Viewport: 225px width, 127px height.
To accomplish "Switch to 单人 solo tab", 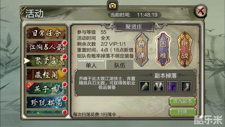I will tap(91, 65).
